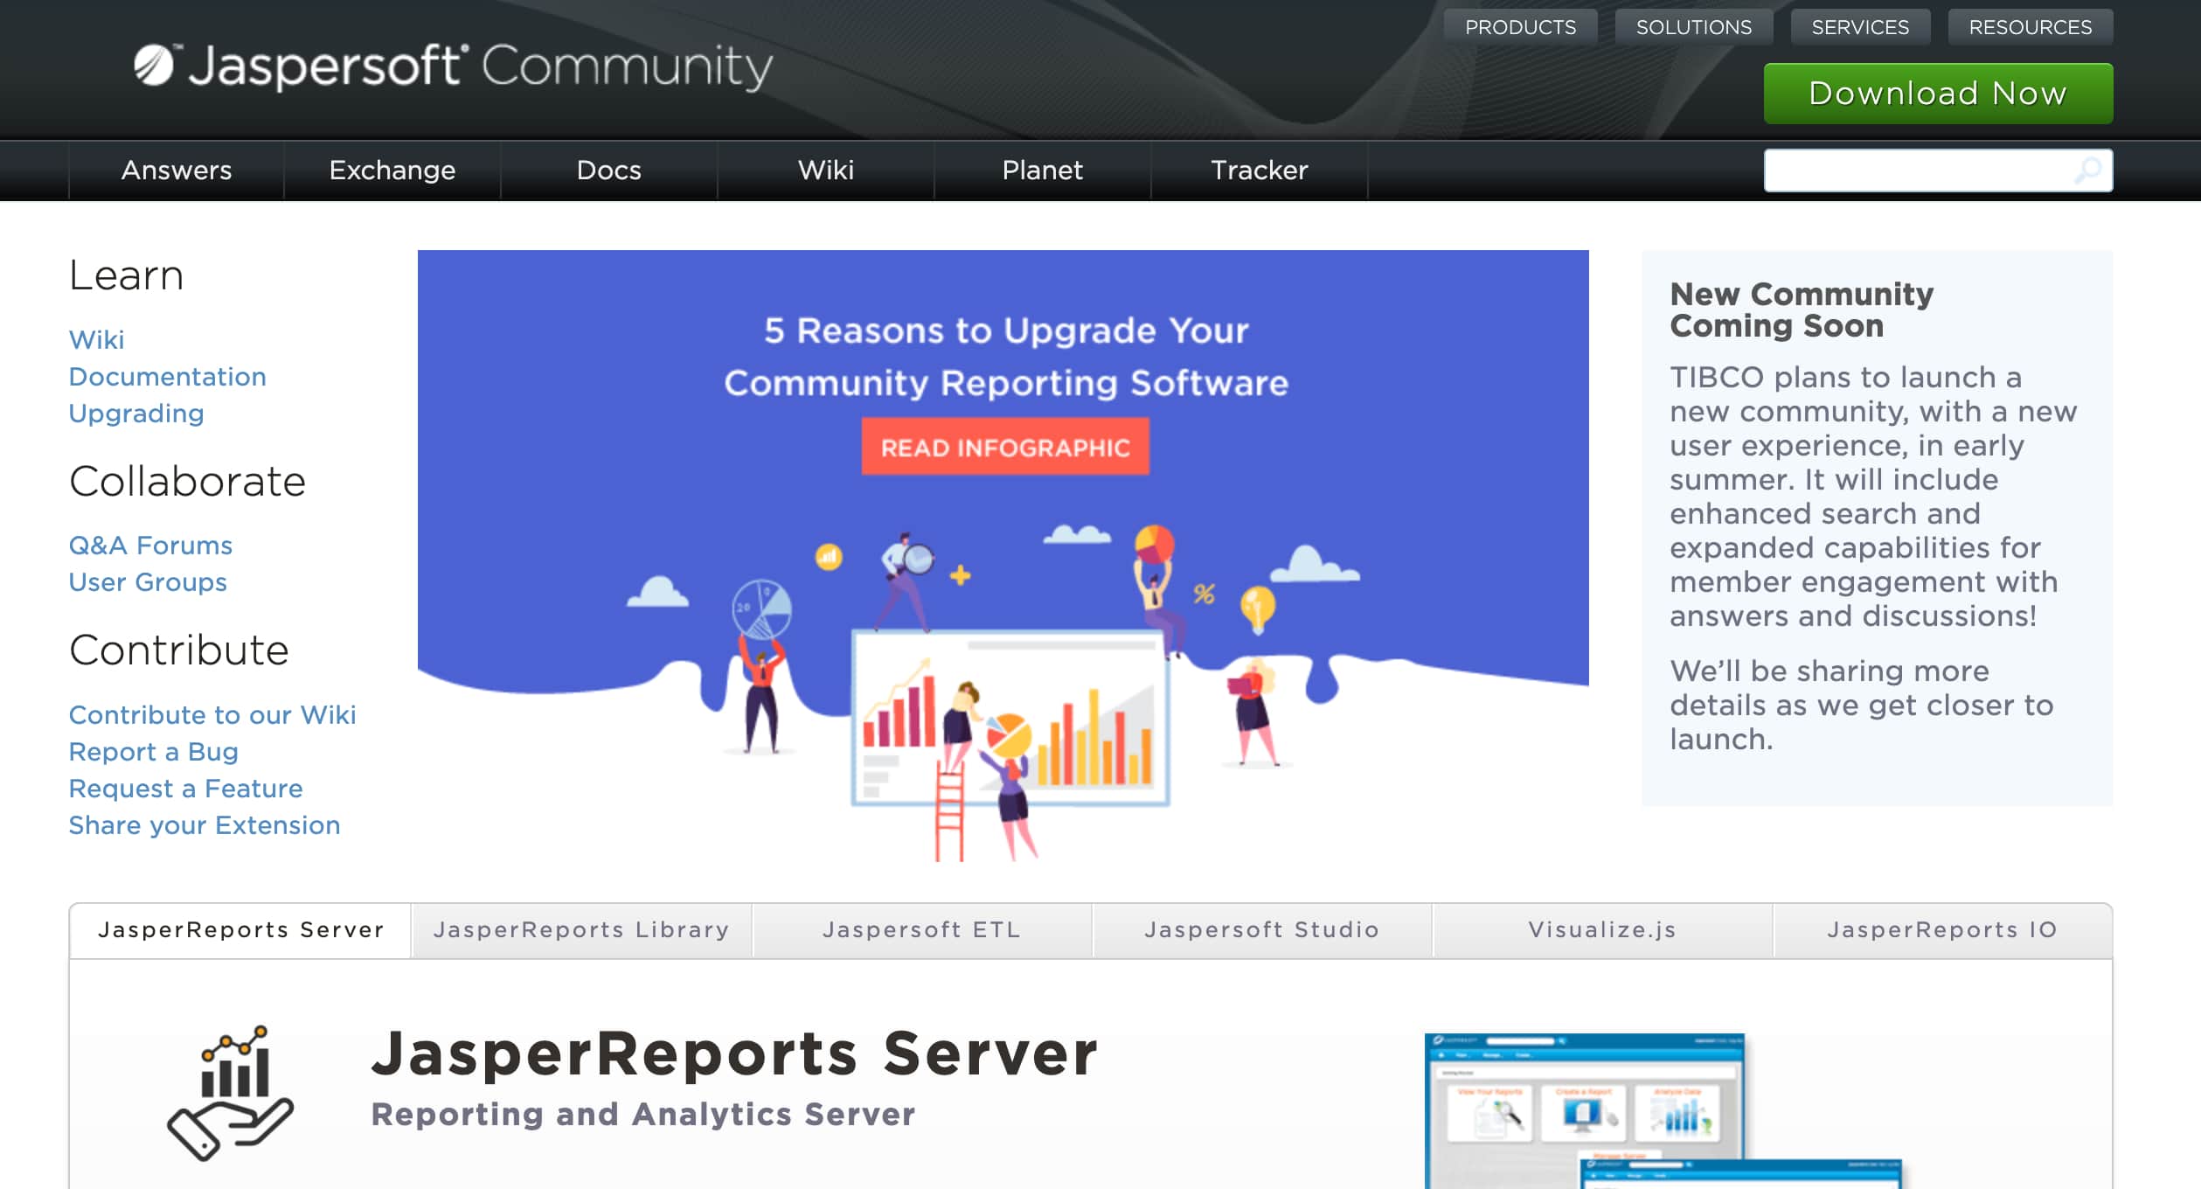2201x1189 pixels.
Task: Open the PRODUCTS navigation item
Action: (x=1521, y=26)
